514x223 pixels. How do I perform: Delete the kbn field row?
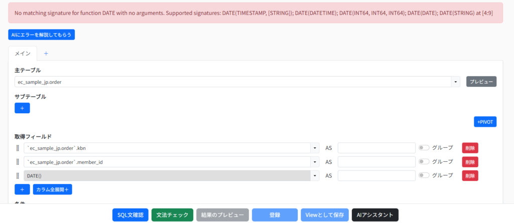[x=470, y=148]
